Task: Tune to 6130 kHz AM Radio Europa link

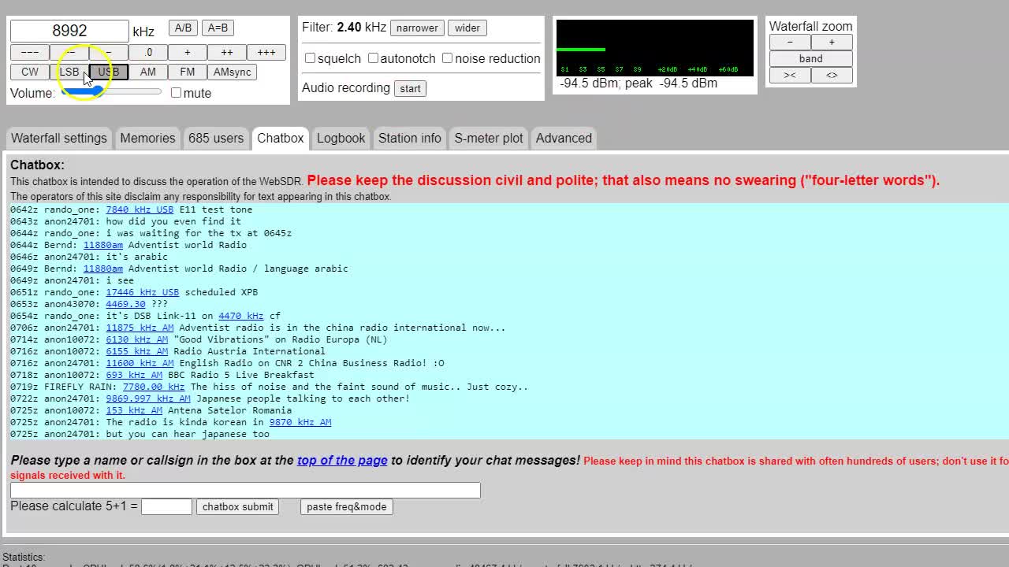Action: coord(137,339)
